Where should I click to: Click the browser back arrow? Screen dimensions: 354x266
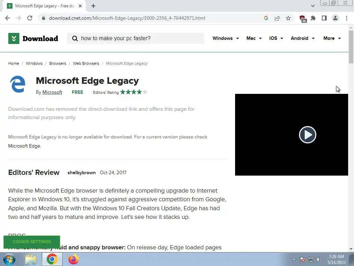[x=8, y=18]
